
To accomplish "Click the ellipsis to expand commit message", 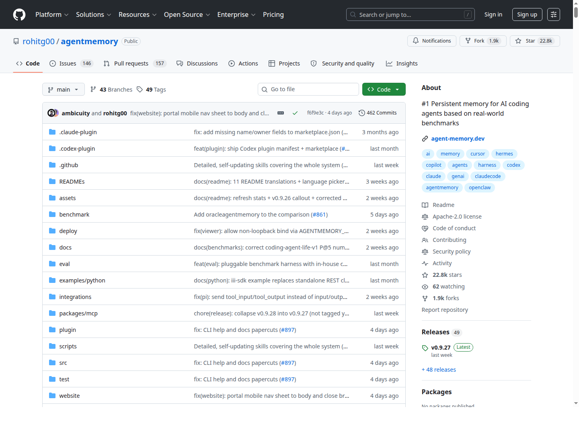I will [281, 113].
